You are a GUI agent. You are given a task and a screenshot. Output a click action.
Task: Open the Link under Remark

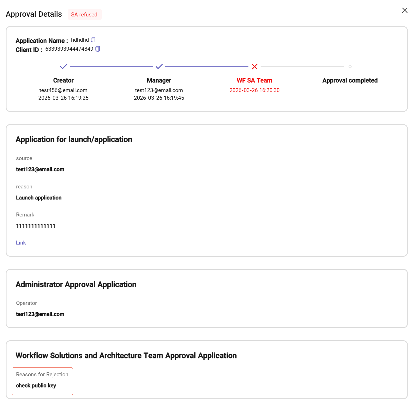click(x=21, y=243)
